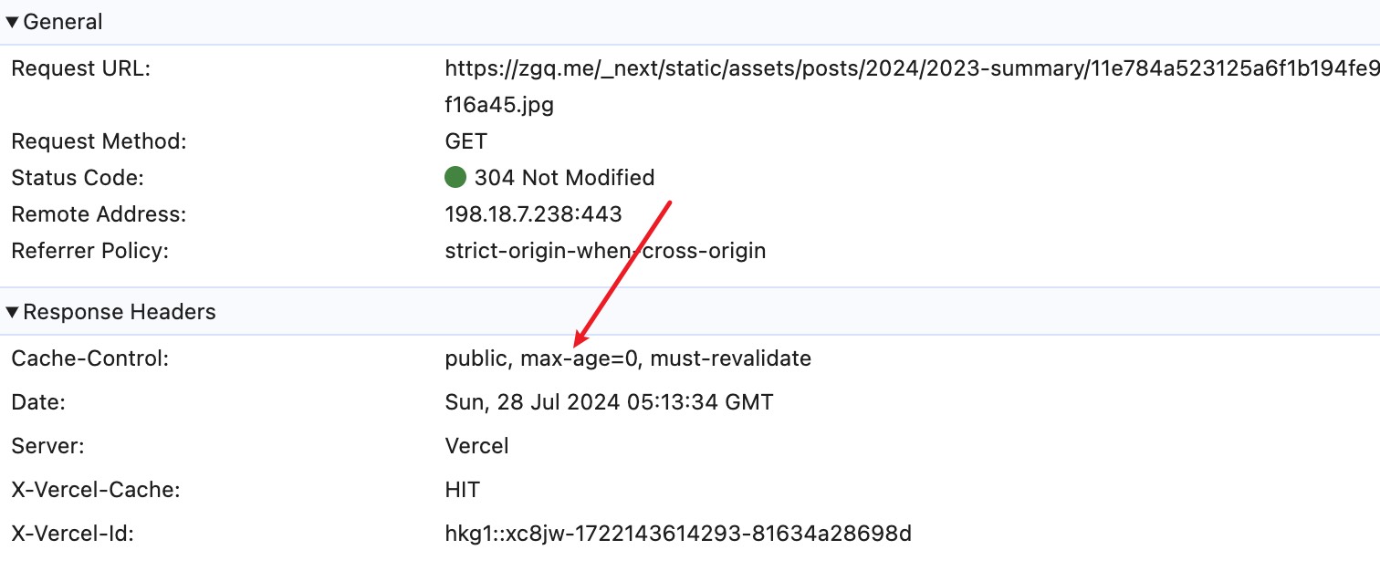The height and width of the screenshot is (571, 1380).
Task: Select the Server value Vercel
Action: [x=476, y=446]
